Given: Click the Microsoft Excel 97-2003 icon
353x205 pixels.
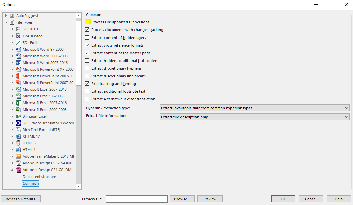Looking at the screenshot, I should coord(18,96).
